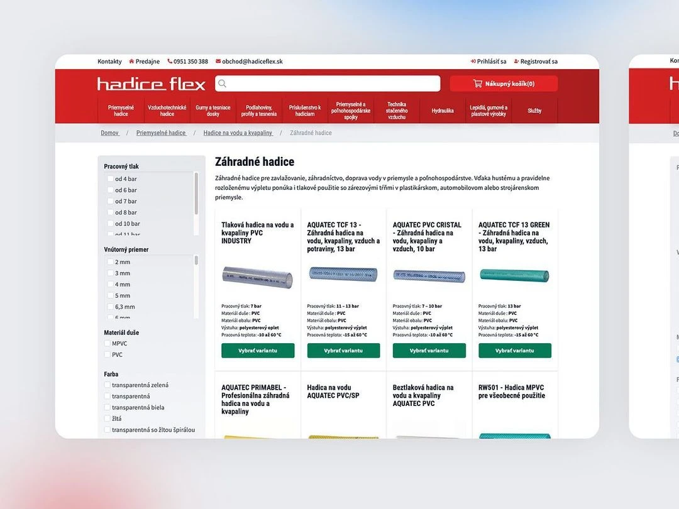This screenshot has width=679, height=509.
Task: Open the Technika stlačeného vzduchu menu
Action: tap(397, 111)
